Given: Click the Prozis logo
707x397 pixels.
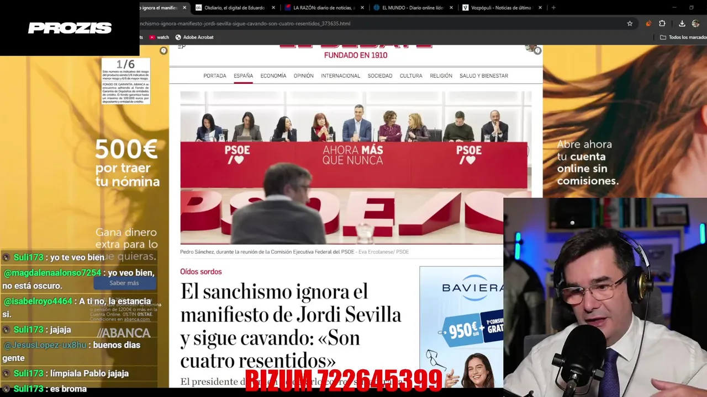Looking at the screenshot, I should [70, 28].
